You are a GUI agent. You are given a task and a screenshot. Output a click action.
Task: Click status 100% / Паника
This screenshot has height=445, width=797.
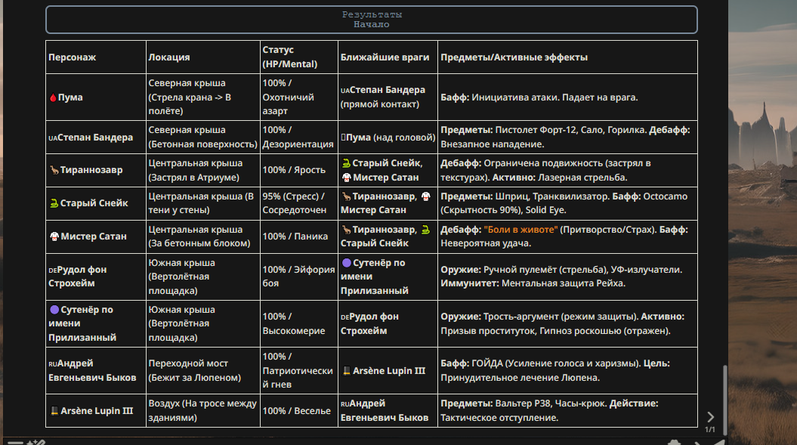[295, 236]
